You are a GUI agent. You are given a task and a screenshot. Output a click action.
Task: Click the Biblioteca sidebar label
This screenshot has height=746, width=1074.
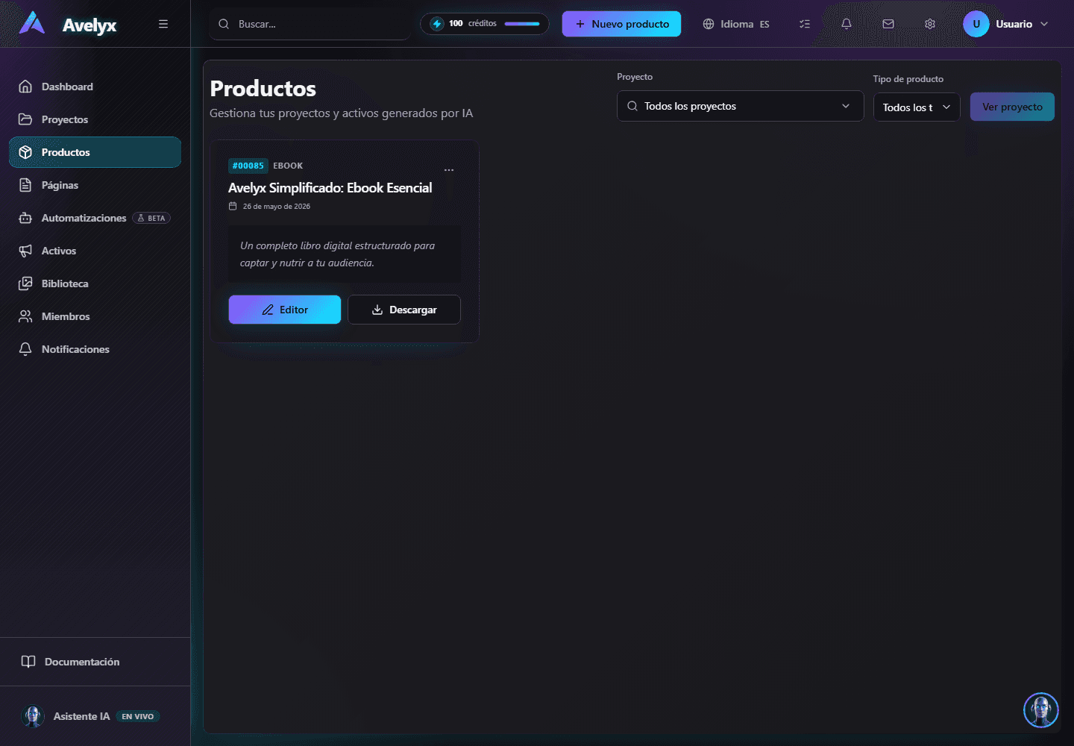65,283
